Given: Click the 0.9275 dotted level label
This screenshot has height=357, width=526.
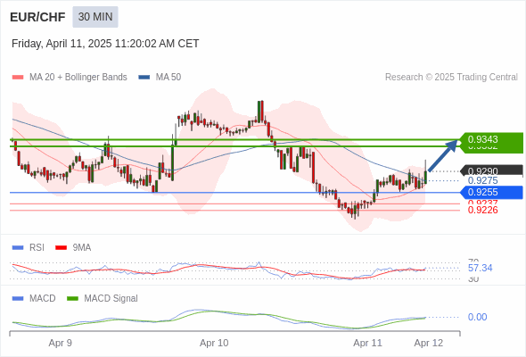Looking at the screenshot, I should [x=482, y=180].
